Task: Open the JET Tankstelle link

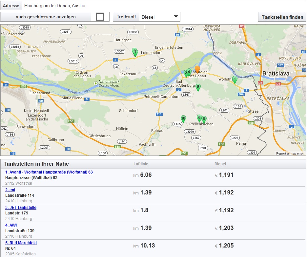Action: click(21, 208)
